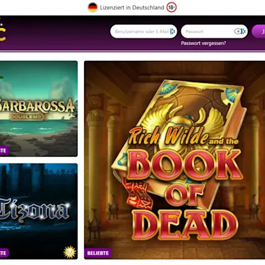Click the Lizenziert in Deutschland text
265x265 pixels.
coord(132,7)
